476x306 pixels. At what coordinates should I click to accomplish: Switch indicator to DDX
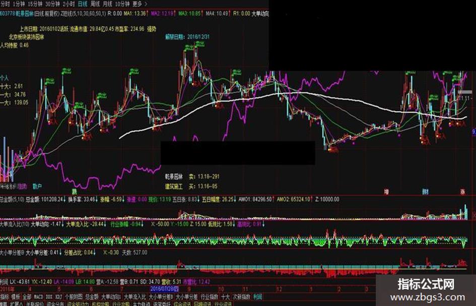coord(49,296)
